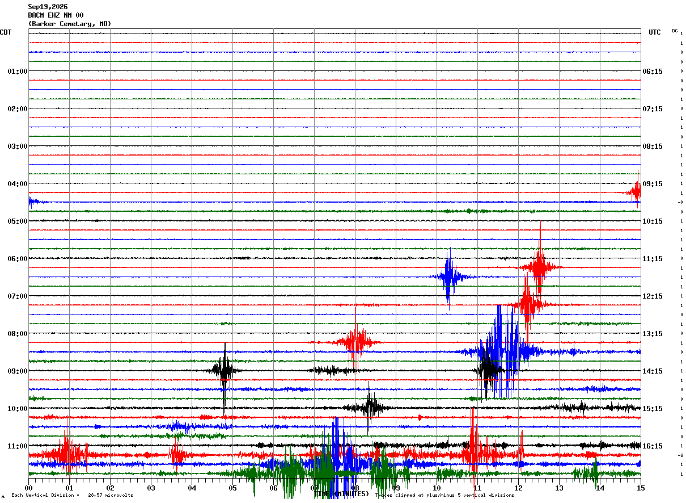This screenshot has height=503, width=686.
Task: Select the minute 10 axis tick label
Action: 437,488
